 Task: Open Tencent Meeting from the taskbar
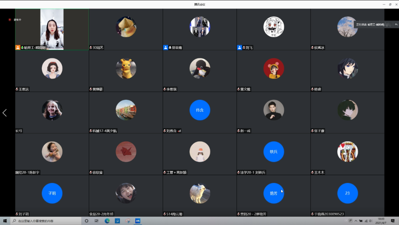pyautogui.click(x=138, y=221)
